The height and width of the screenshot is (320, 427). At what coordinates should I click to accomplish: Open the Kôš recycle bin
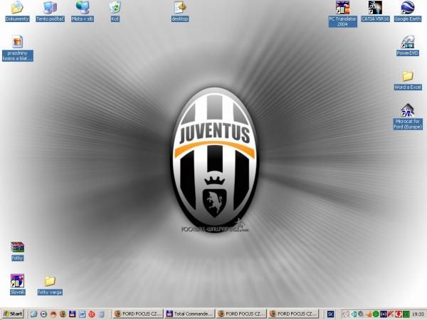click(x=115, y=9)
